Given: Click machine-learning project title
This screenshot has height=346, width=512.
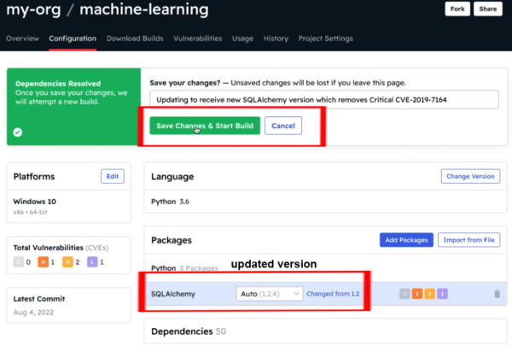Looking at the screenshot, I should click(144, 9).
